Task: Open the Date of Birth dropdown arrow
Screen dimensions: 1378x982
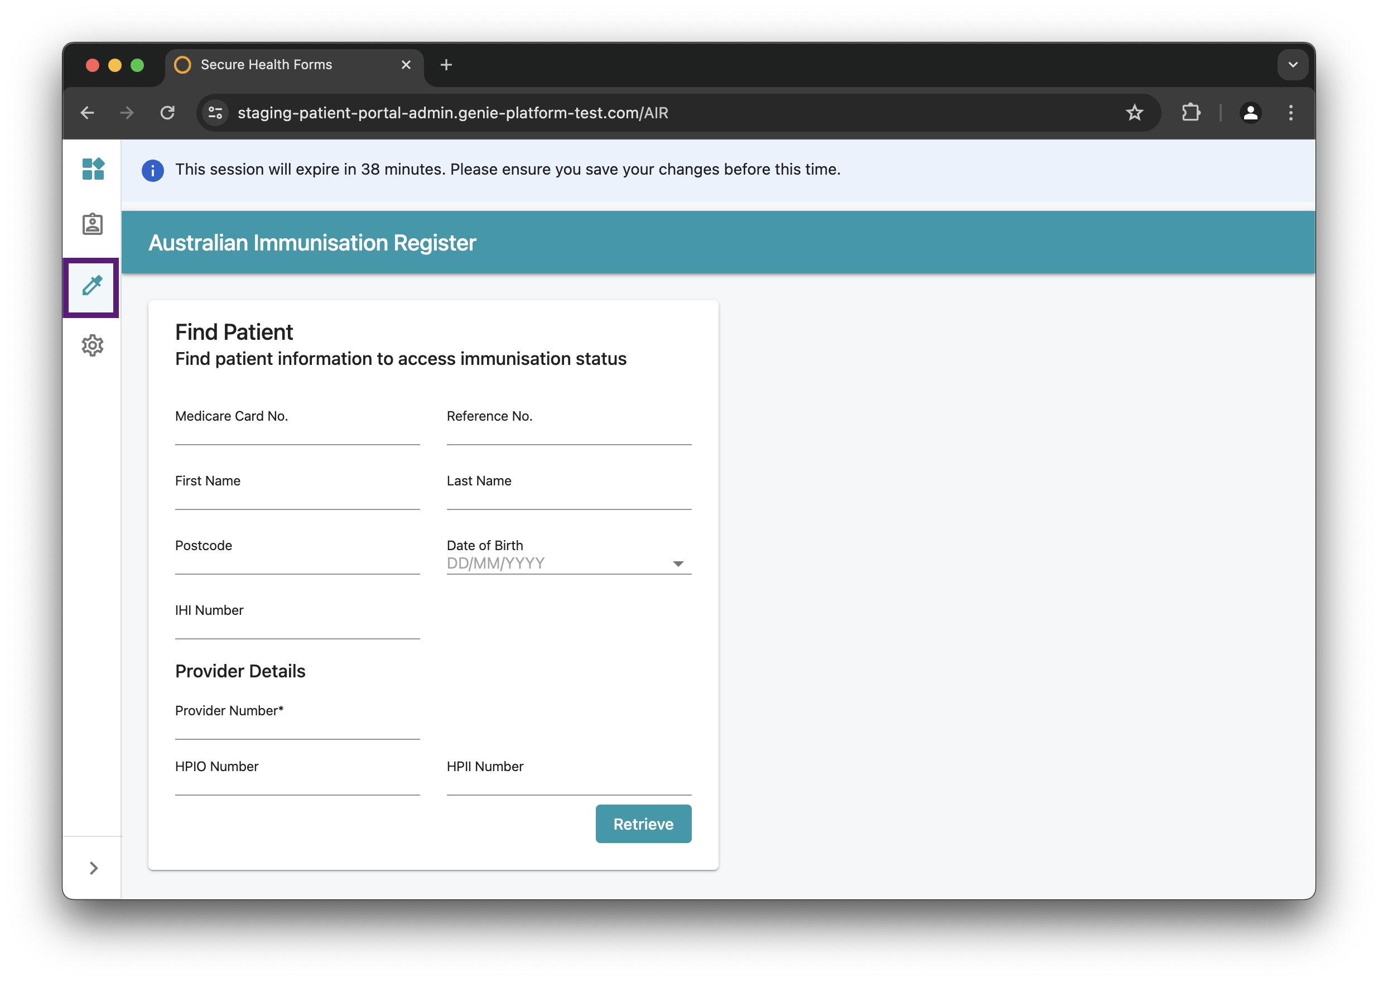Action: (678, 564)
